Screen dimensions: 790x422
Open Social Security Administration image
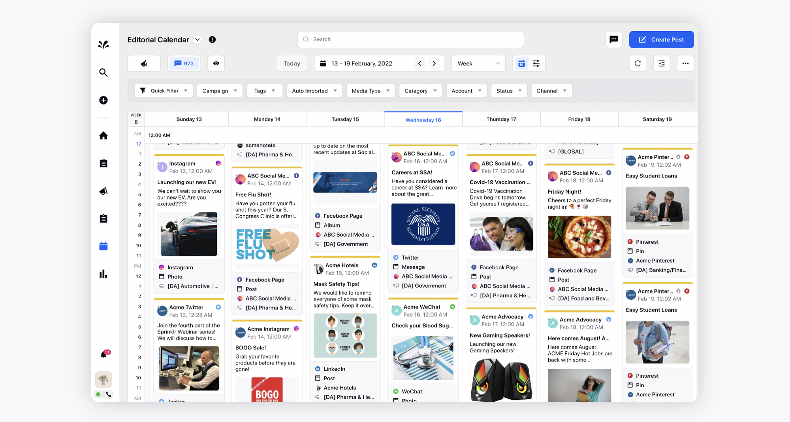click(x=423, y=224)
